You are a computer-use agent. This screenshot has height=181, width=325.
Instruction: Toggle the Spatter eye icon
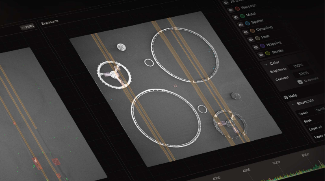click(240, 24)
